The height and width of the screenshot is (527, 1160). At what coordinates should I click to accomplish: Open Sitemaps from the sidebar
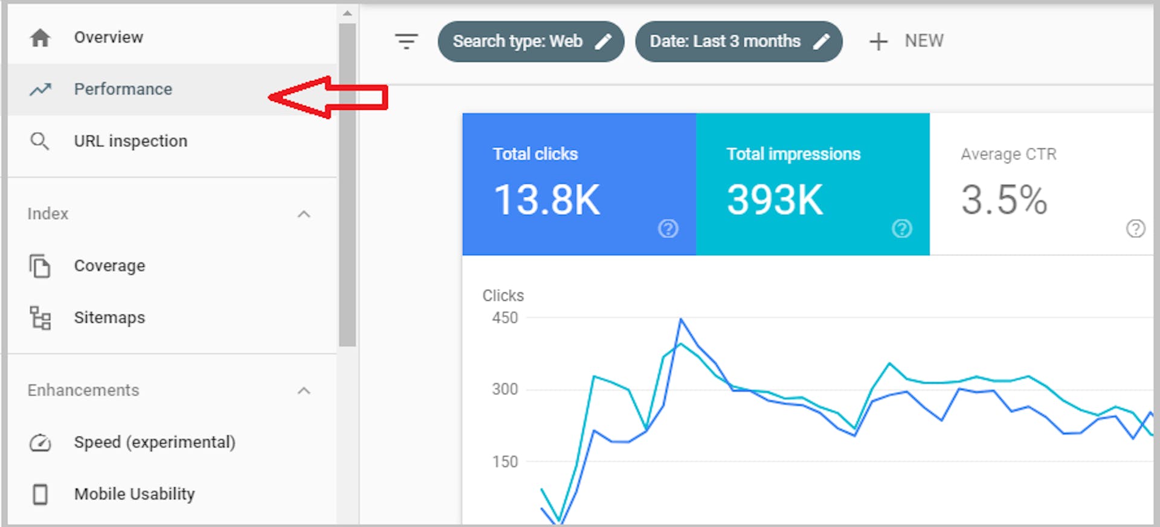109,318
